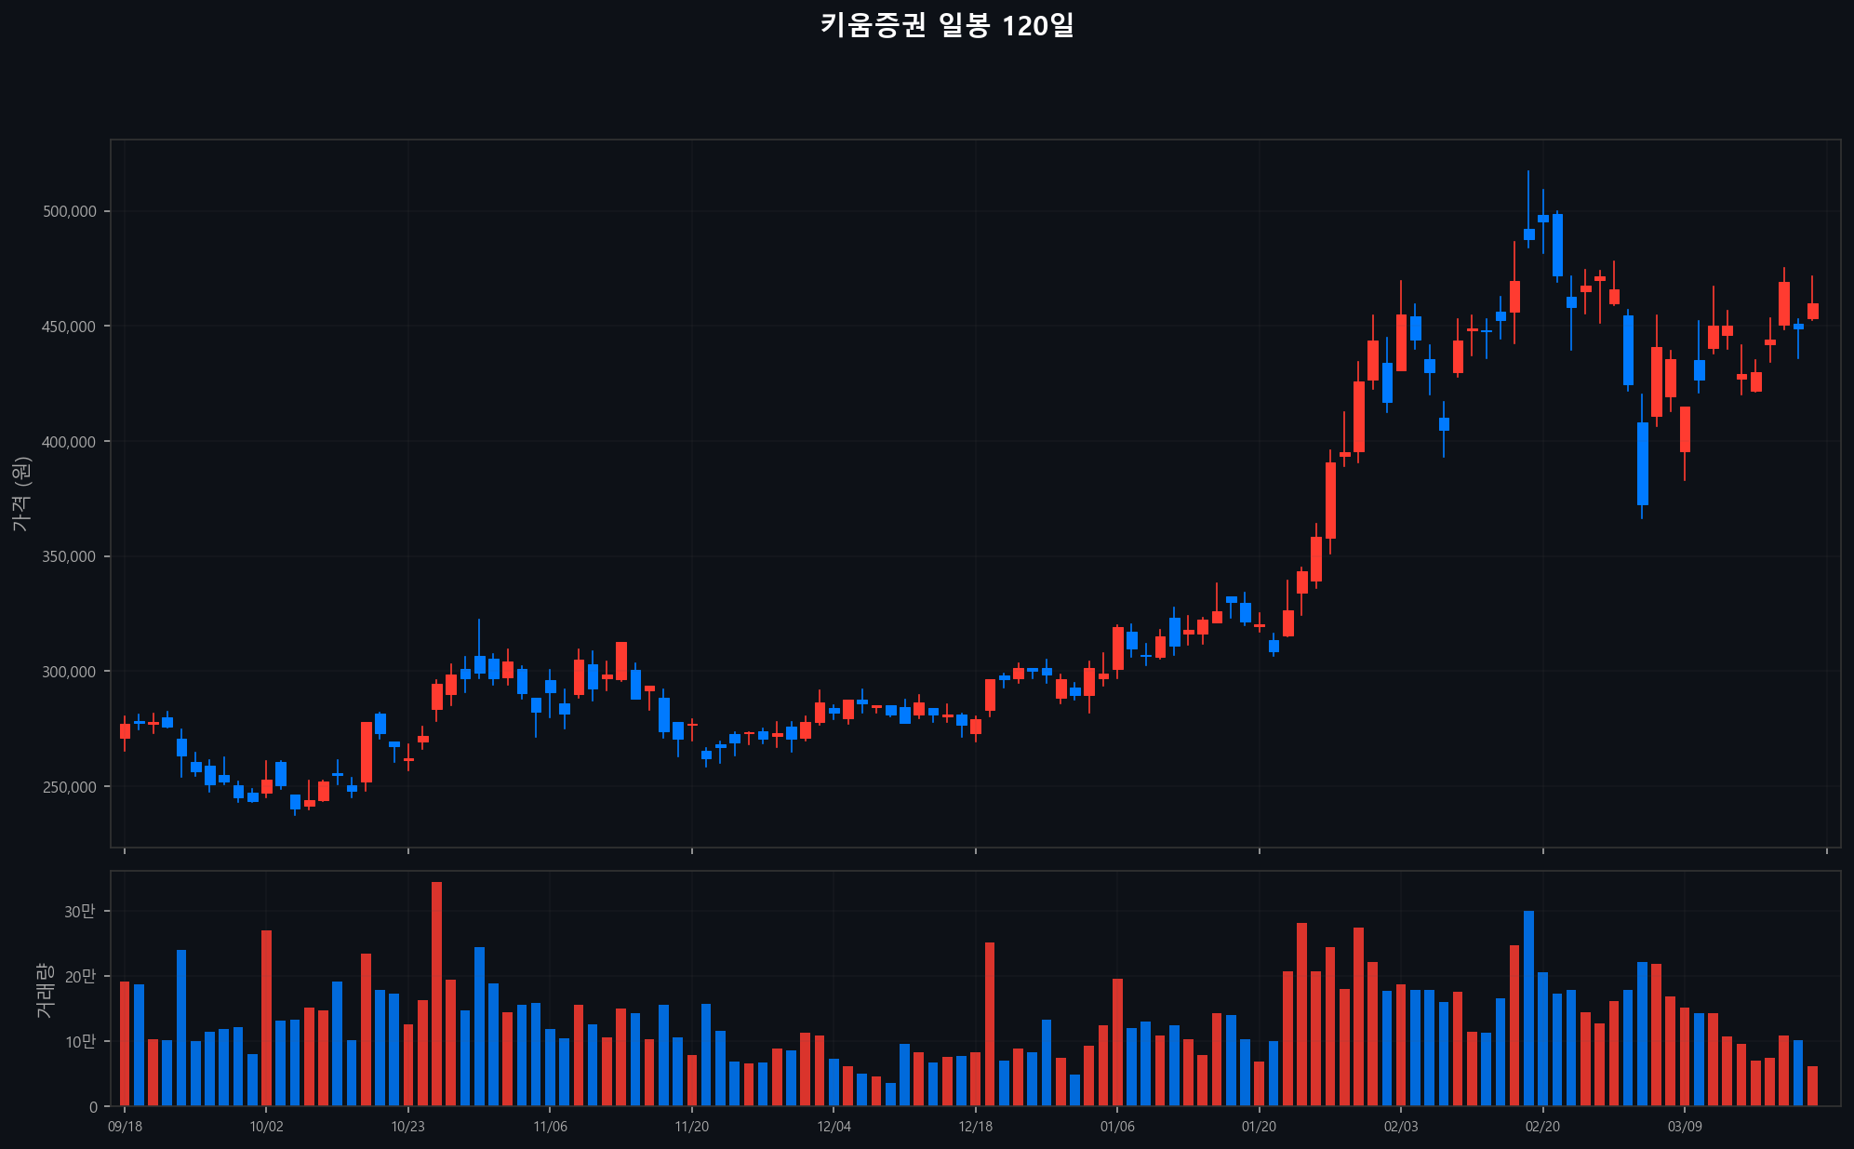Click the 03/09 date label
The width and height of the screenshot is (1854, 1149).
tap(1685, 1127)
